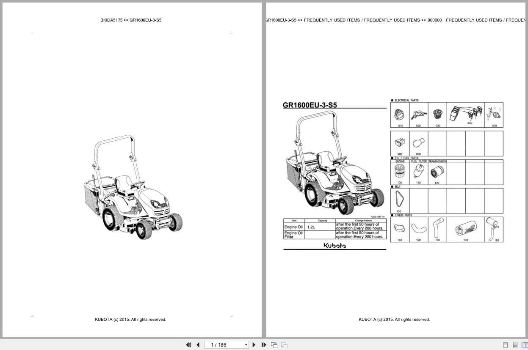Click the previous view icon
The image size is (528, 350).
[x=274, y=345]
